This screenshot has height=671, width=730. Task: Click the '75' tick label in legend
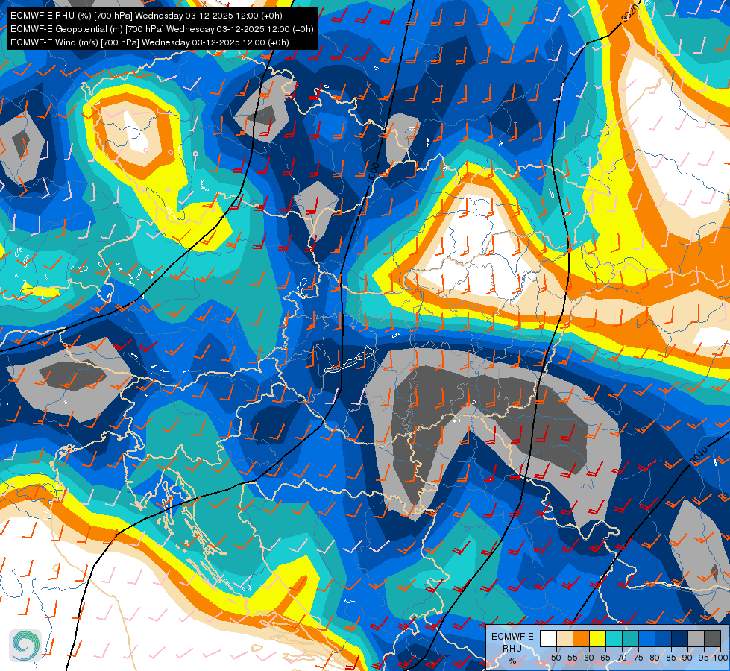[638, 658]
